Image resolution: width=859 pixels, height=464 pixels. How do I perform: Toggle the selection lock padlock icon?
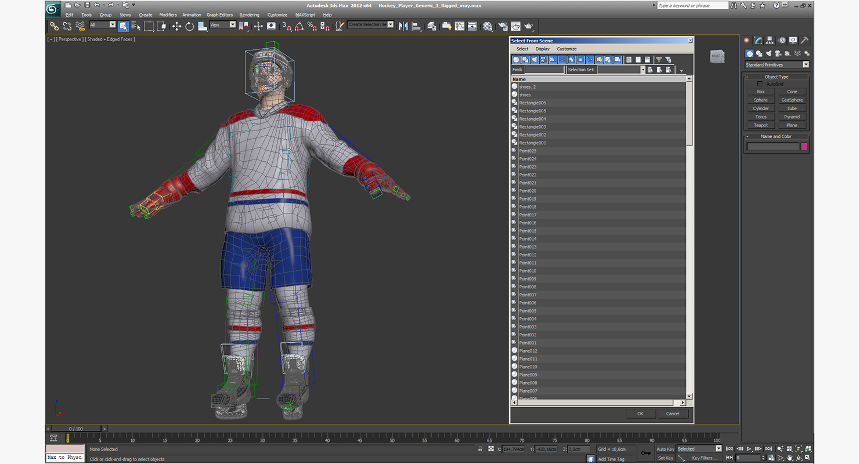(480, 449)
